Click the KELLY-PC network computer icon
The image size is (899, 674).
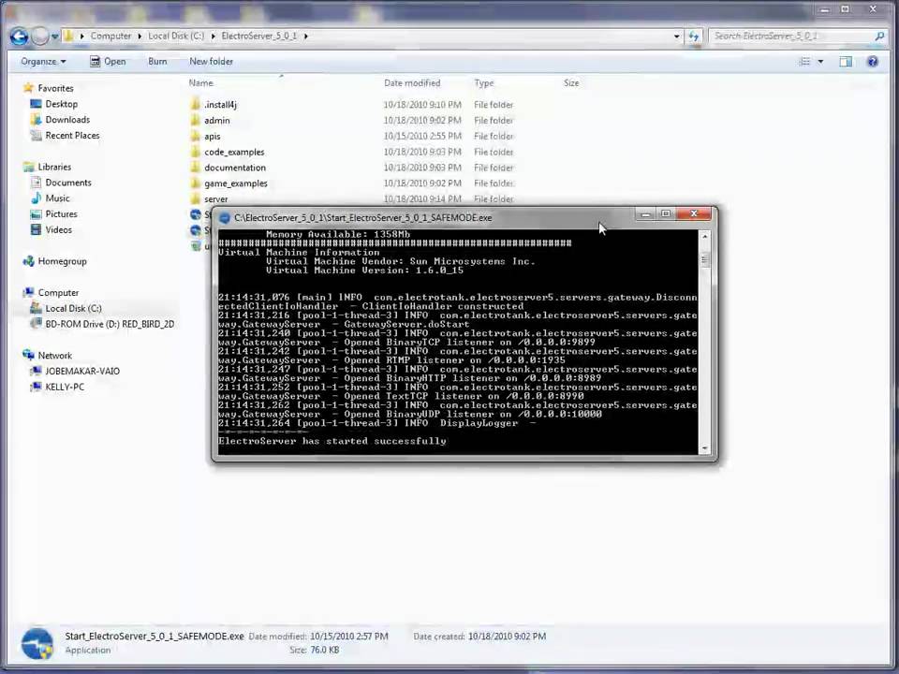tap(37, 387)
